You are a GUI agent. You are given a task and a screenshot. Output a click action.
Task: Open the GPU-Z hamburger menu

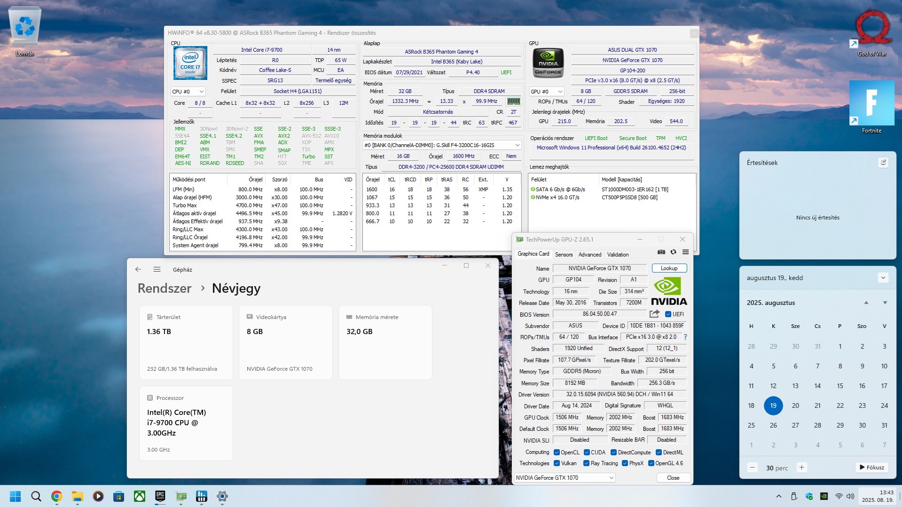(x=685, y=252)
